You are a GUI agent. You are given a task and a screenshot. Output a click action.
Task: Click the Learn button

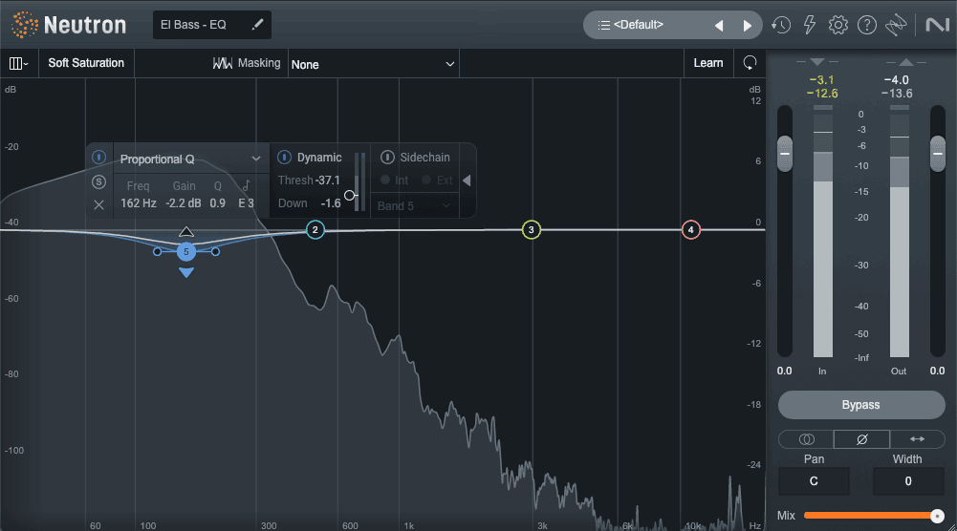coord(708,63)
